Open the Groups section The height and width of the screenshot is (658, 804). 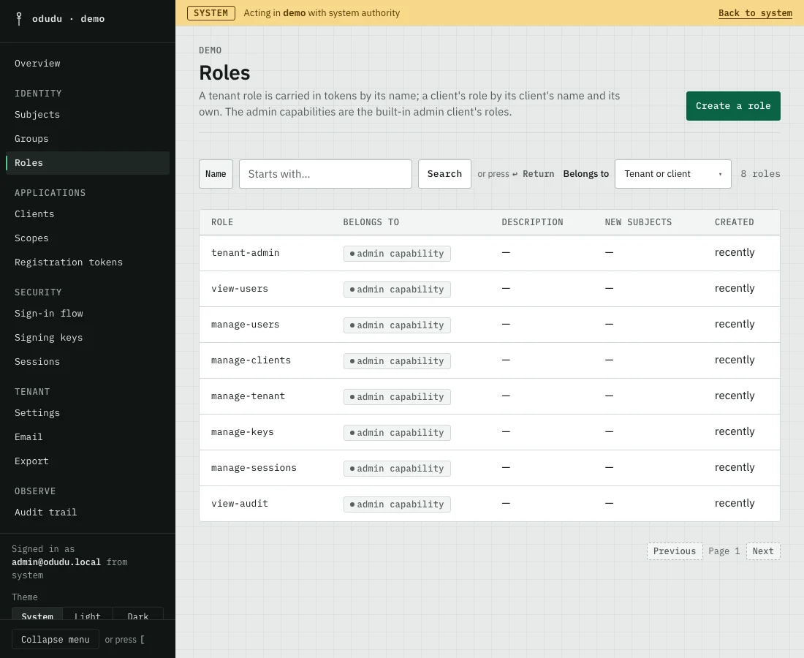click(31, 139)
